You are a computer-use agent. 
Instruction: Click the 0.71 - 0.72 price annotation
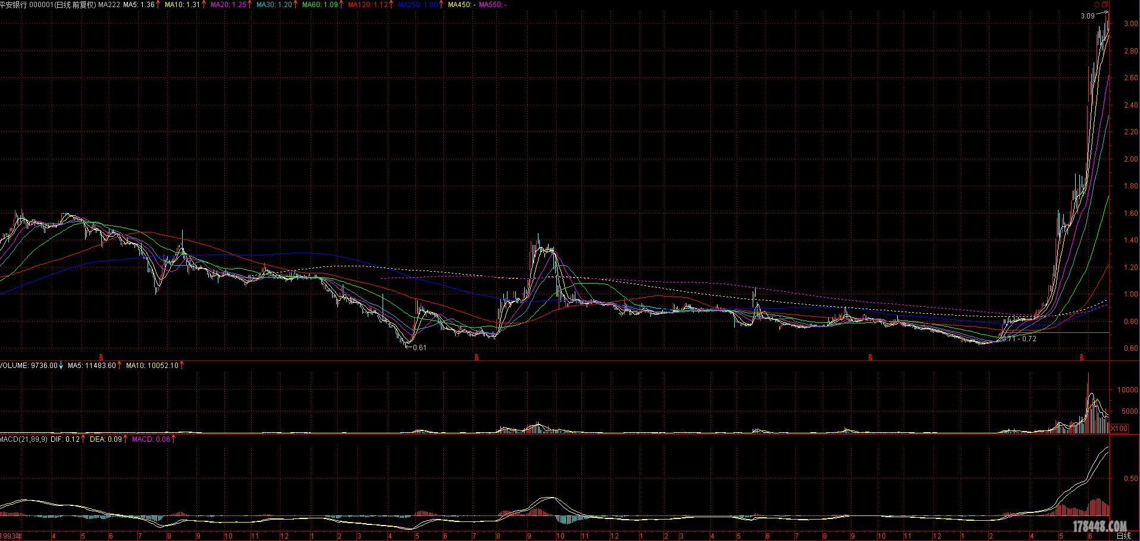tap(1020, 339)
